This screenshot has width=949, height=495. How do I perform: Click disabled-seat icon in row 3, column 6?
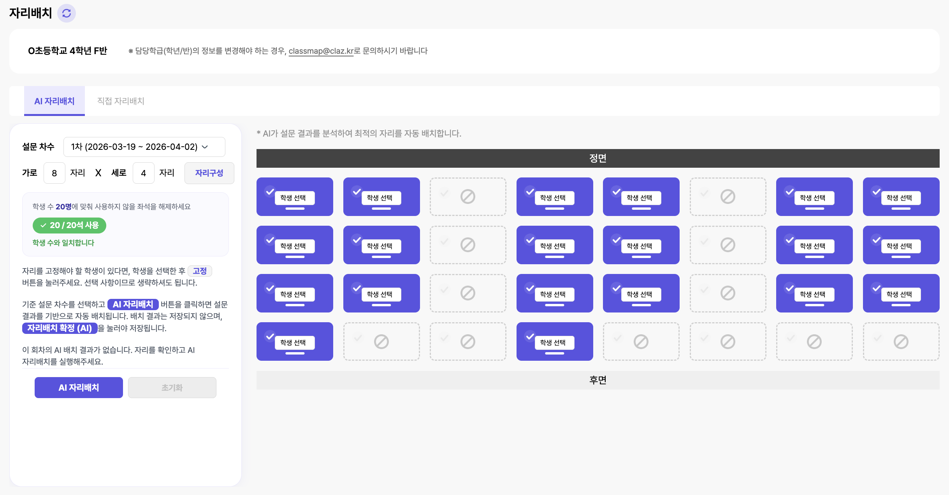pos(728,293)
